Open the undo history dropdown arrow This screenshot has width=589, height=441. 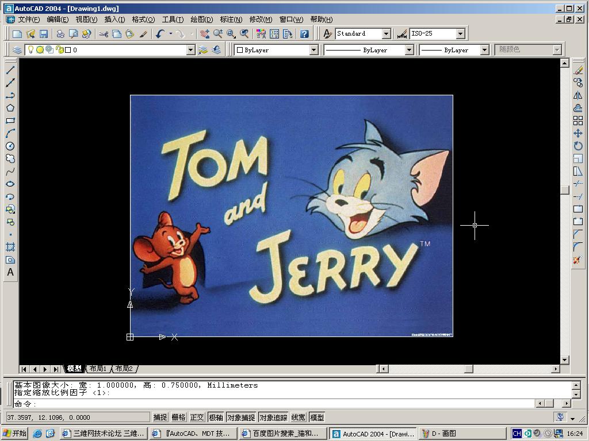[171, 34]
